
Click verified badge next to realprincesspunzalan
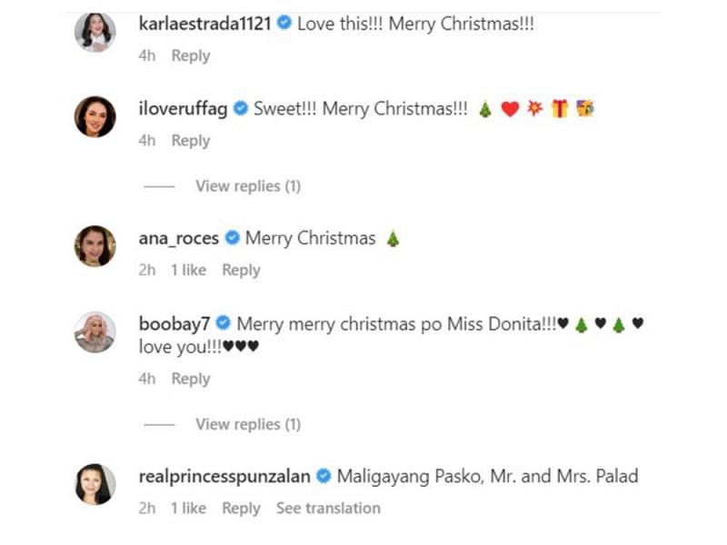tap(324, 476)
